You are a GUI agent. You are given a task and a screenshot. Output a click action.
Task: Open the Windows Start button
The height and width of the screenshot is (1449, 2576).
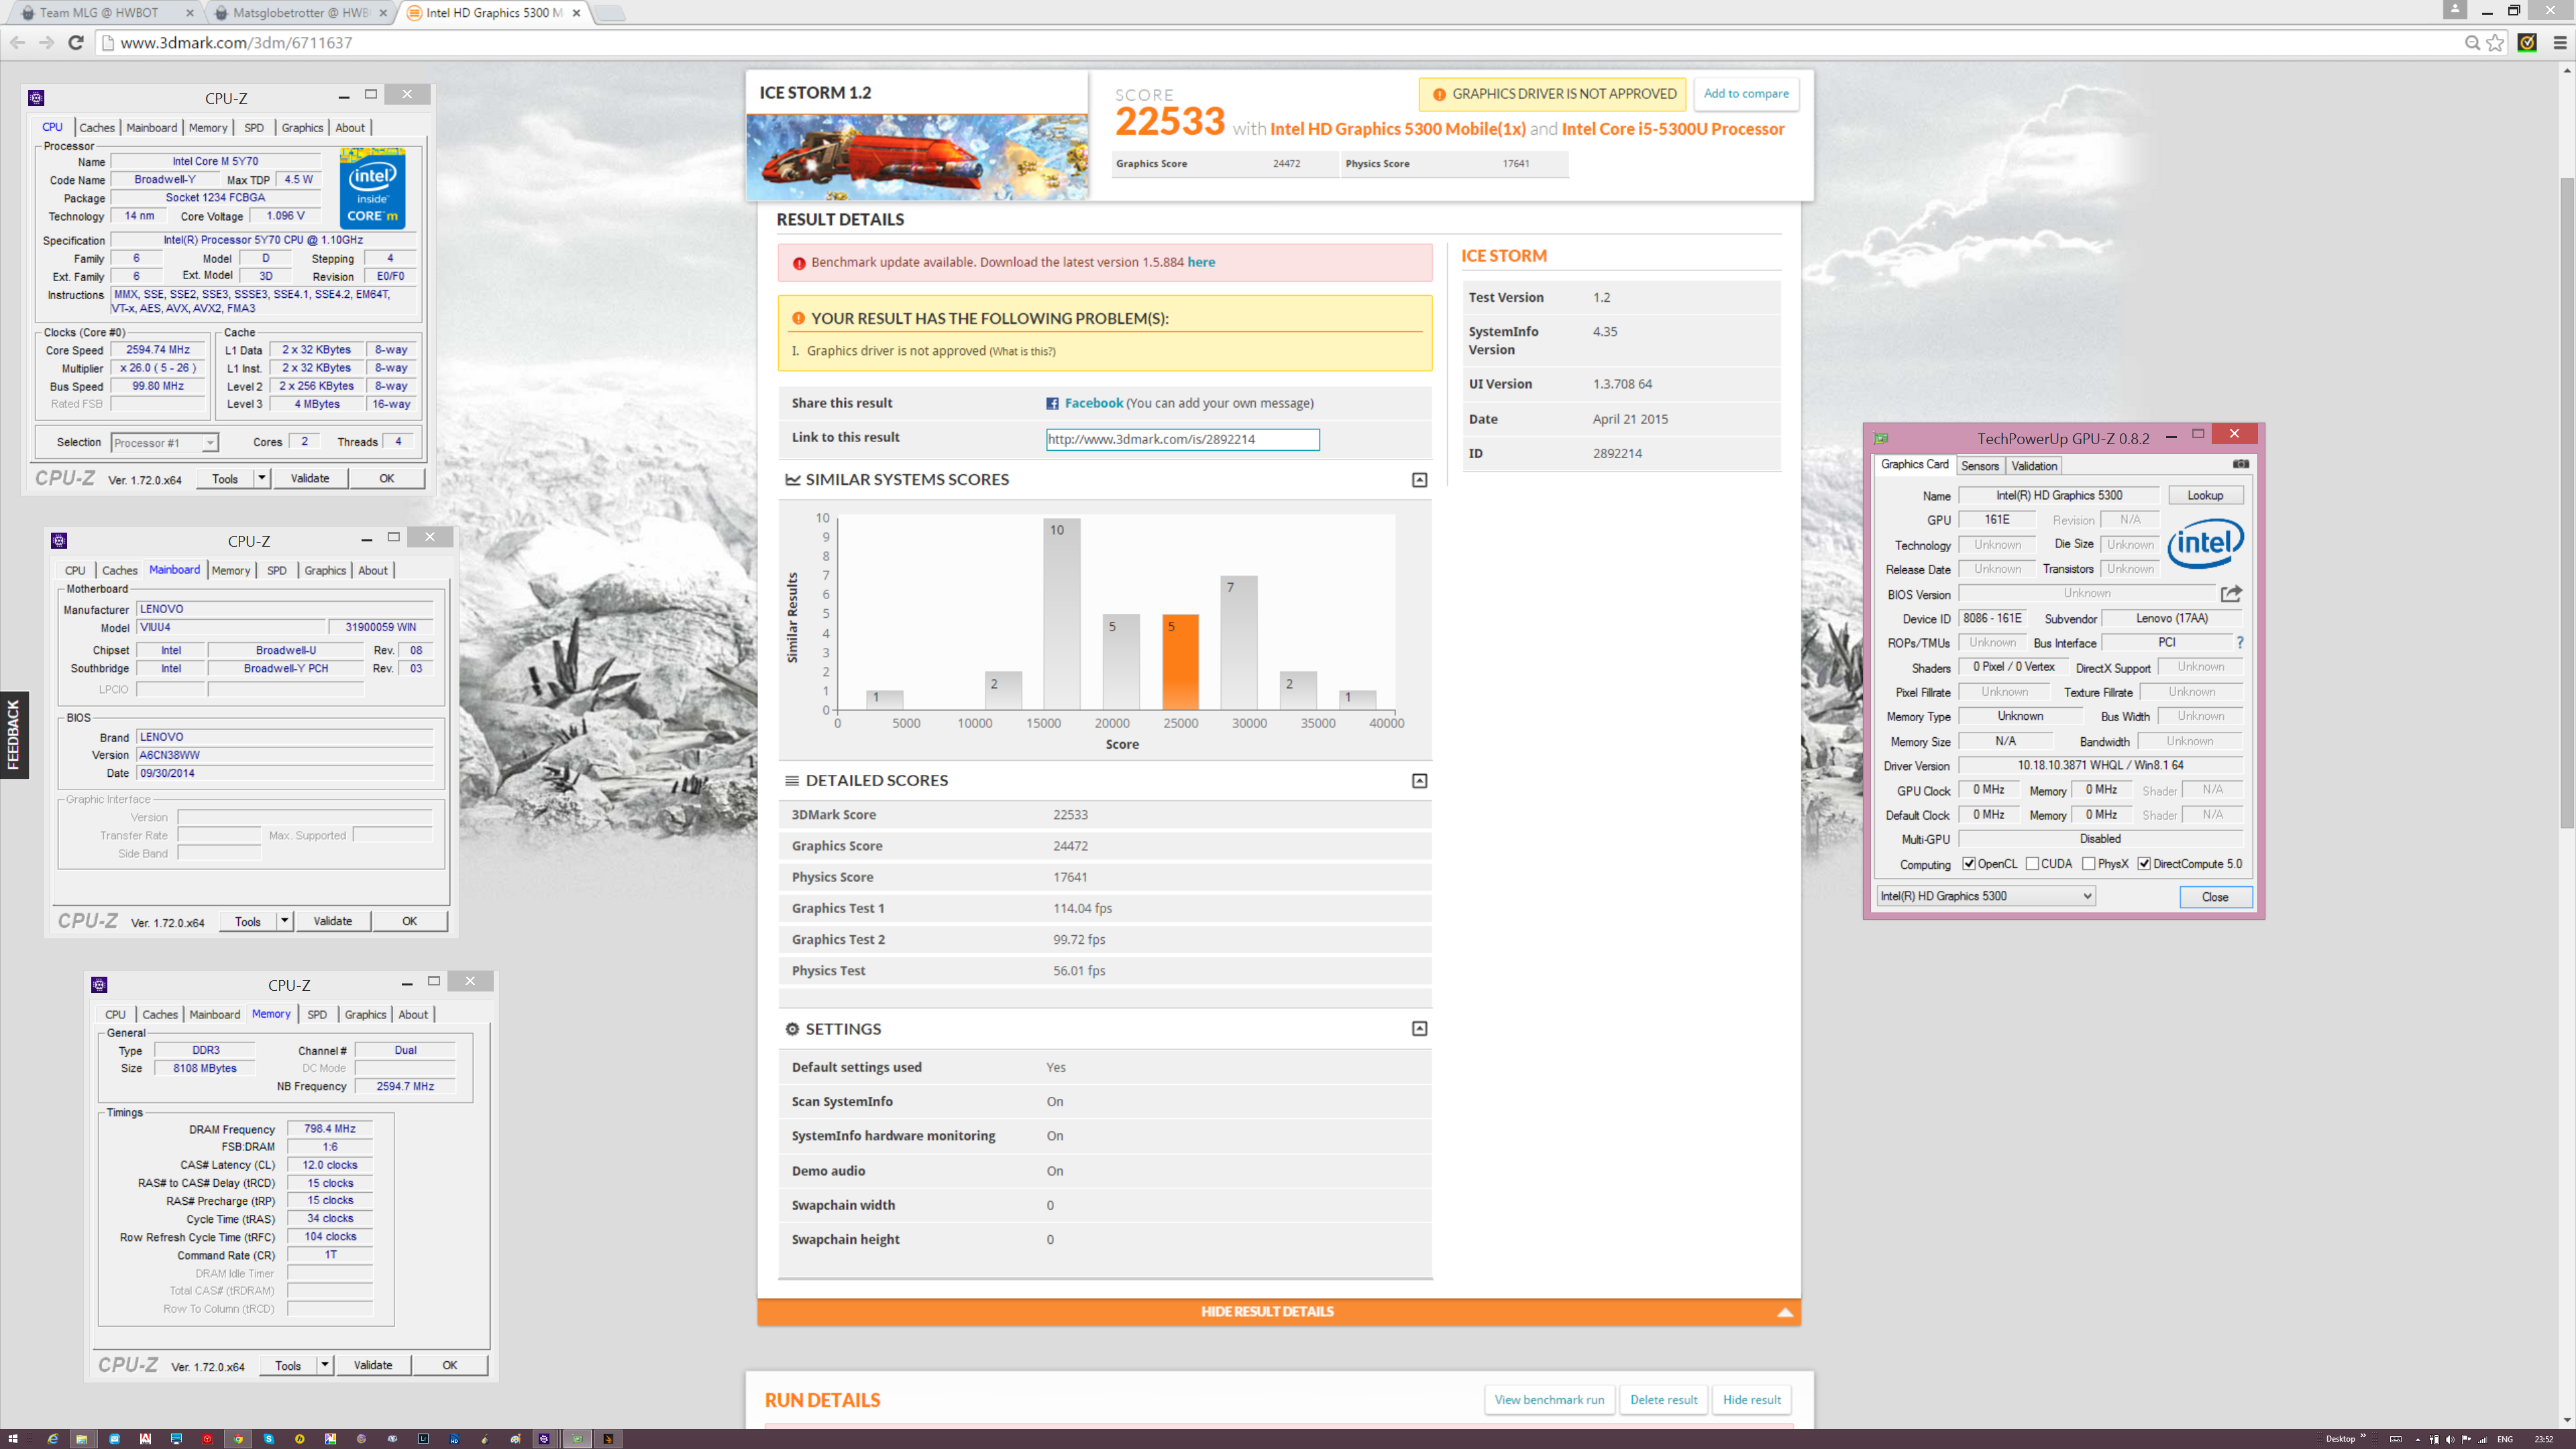click(13, 1439)
